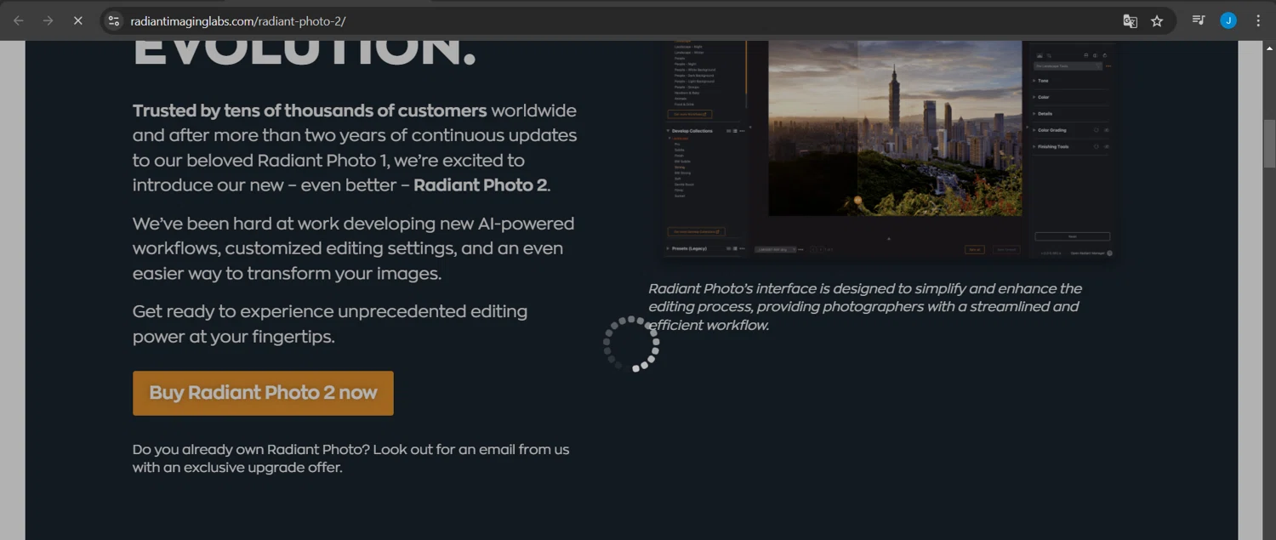The width and height of the screenshot is (1276, 540).
Task: Open the translate page icon
Action: point(1130,21)
